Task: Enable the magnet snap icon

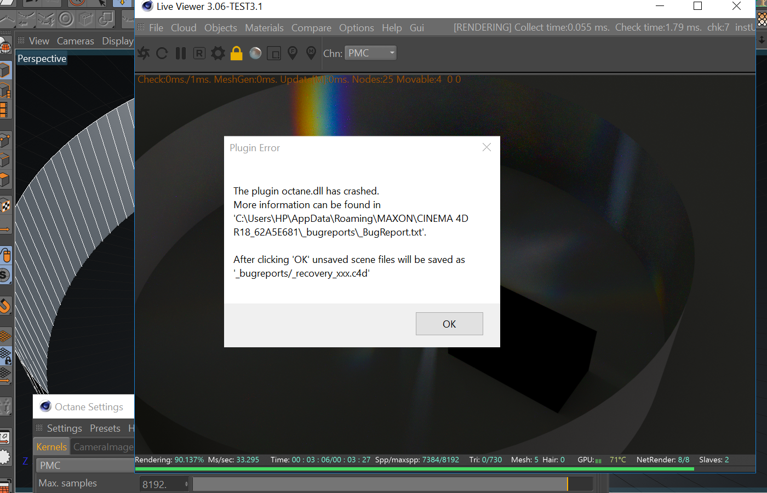Action: coord(5,306)
